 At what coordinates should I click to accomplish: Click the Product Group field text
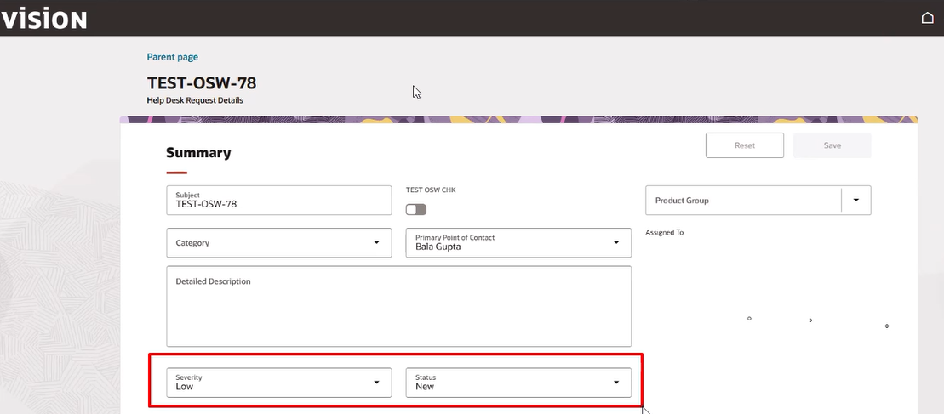click(682, 201)
